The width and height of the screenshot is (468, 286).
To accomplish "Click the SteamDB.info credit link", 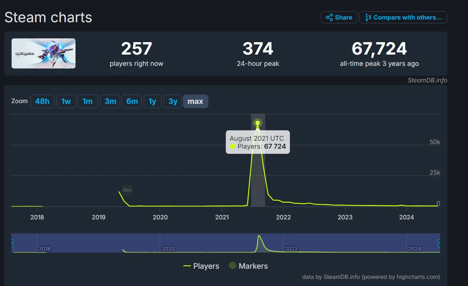I will [427, 80].
